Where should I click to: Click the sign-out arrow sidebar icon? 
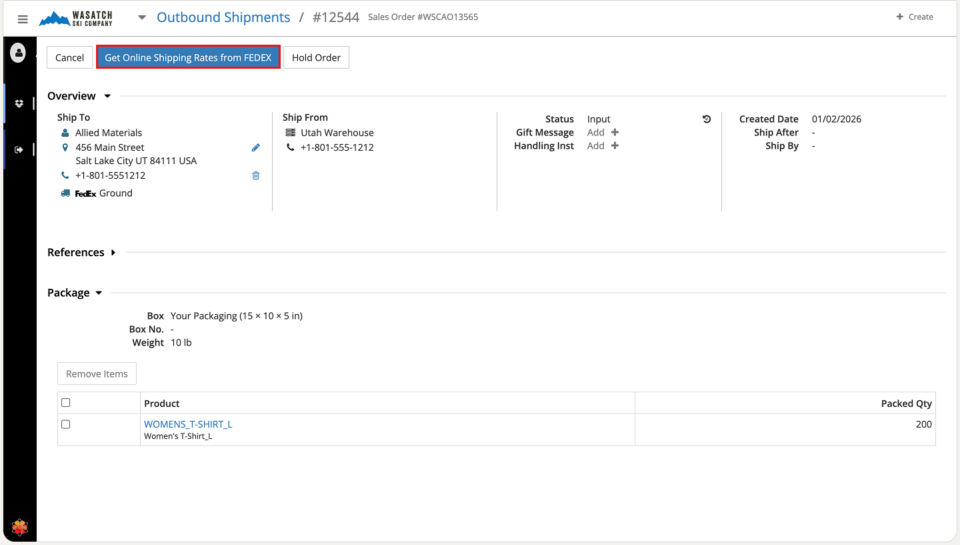click(x=19, y=149)
